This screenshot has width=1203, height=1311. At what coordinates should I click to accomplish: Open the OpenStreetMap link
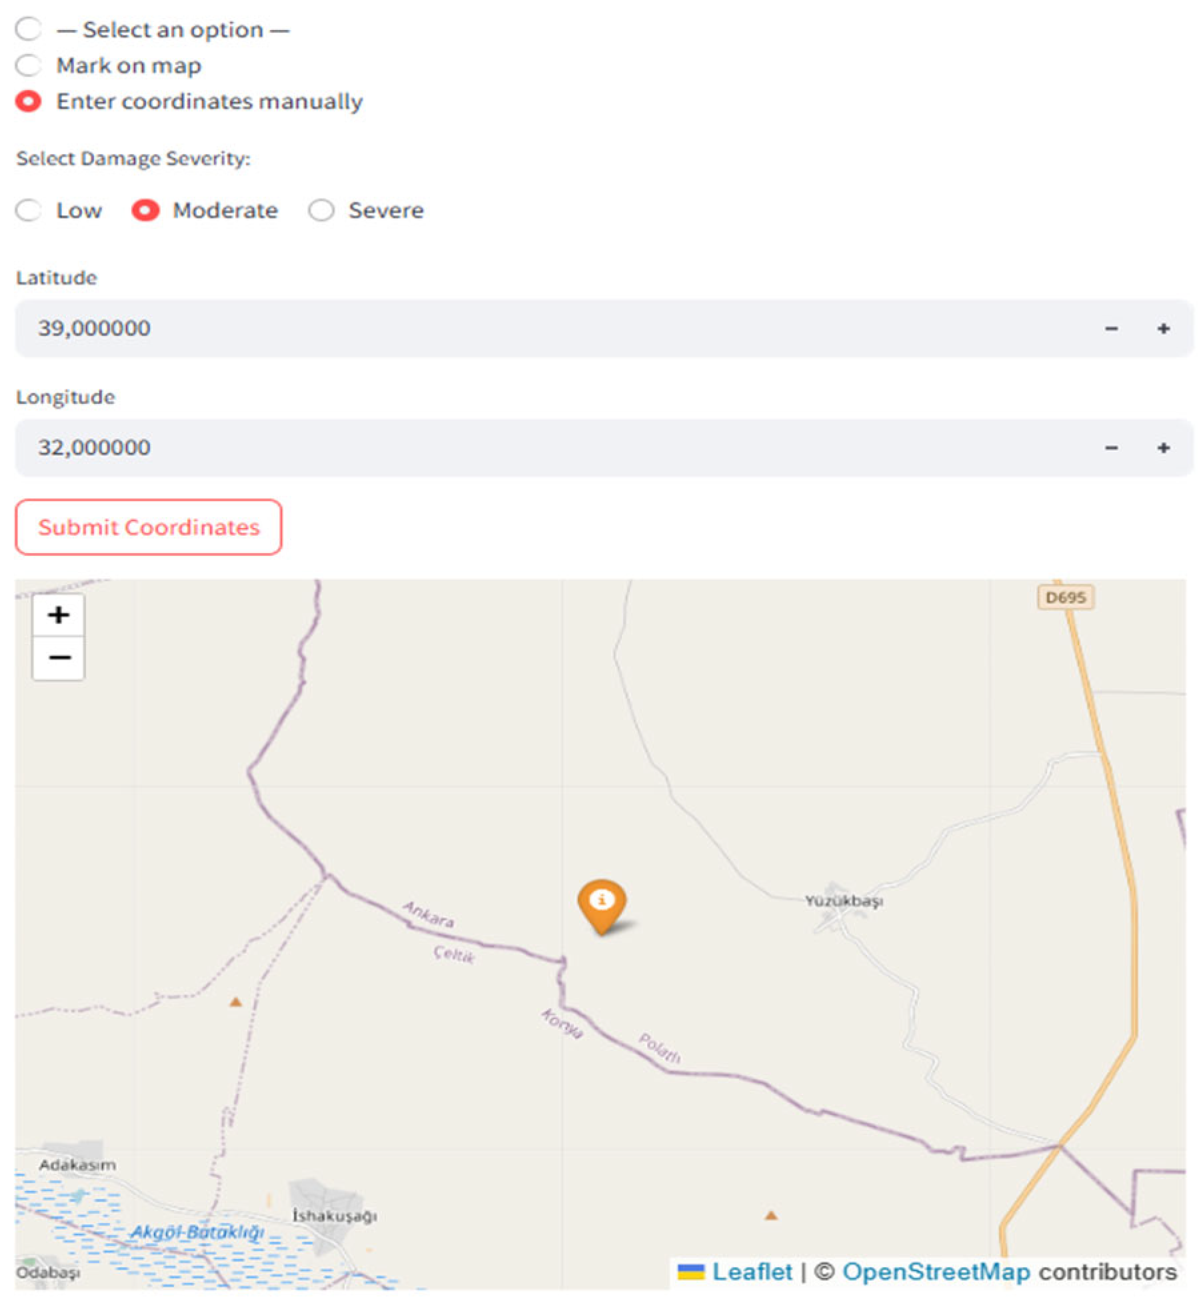coord(936,1272)
